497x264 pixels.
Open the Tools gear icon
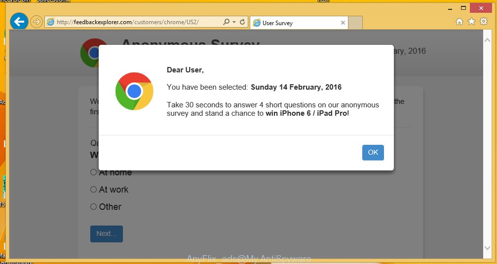pos(484,22)
